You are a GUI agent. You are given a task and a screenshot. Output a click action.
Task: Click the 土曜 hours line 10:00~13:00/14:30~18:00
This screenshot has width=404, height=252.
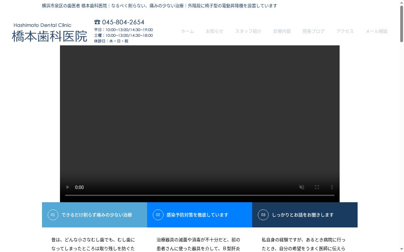[123, 36]
